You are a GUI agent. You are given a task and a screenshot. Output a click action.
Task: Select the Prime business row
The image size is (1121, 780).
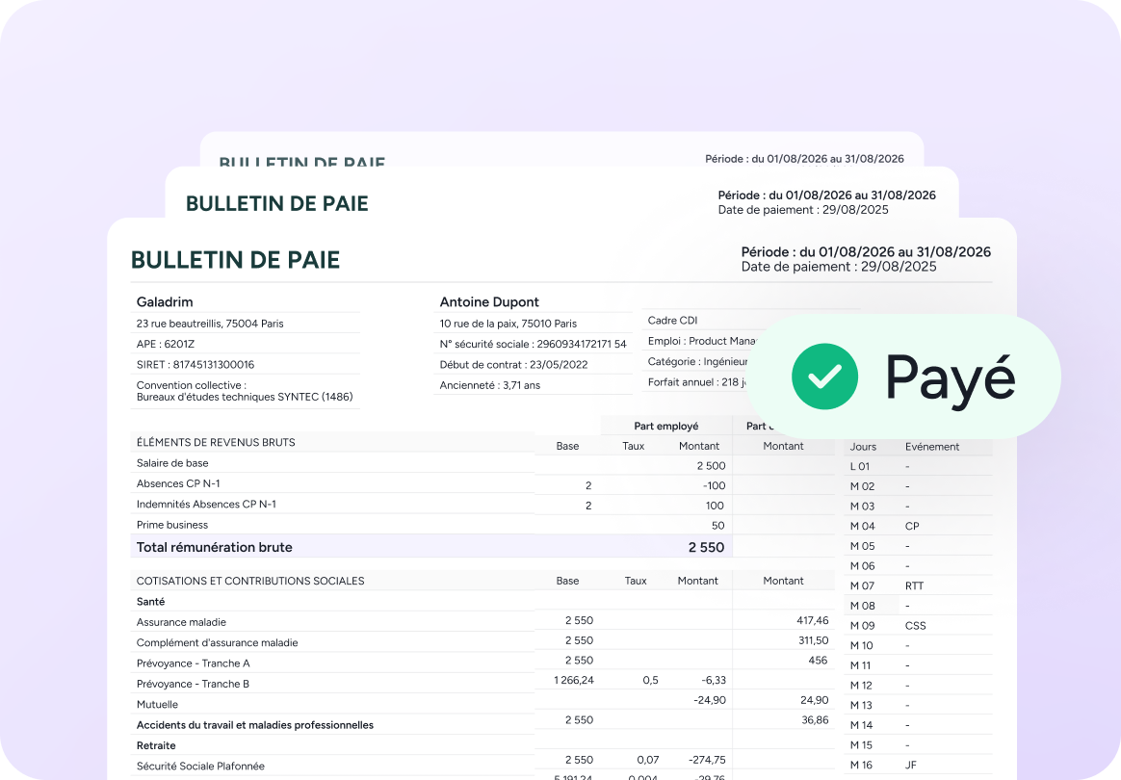[x=172, y=525]
